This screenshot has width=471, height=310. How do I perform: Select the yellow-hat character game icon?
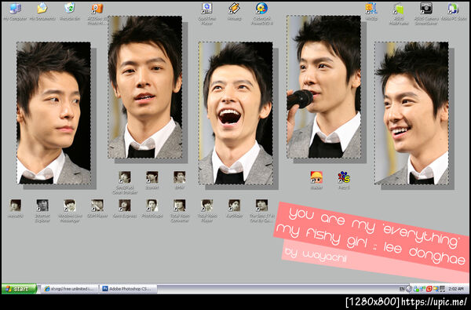click(x=316, y=177)
